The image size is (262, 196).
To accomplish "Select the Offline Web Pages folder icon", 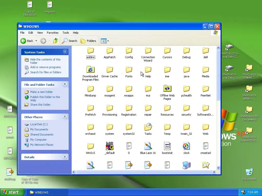I will pos(167,89).
